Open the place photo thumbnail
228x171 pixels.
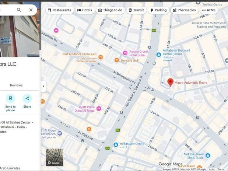[x=20, y=36]
